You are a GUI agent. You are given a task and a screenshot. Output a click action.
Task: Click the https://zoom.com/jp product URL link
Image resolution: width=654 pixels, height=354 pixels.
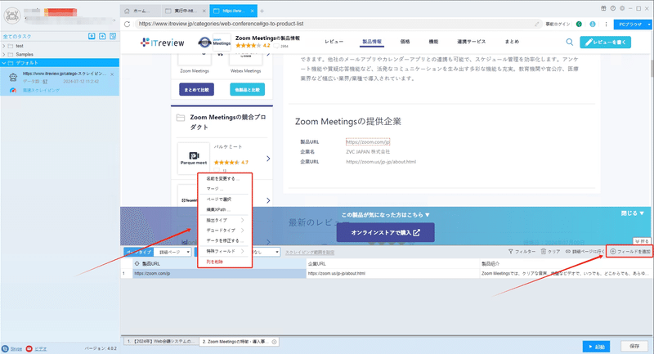coord(368,141)
